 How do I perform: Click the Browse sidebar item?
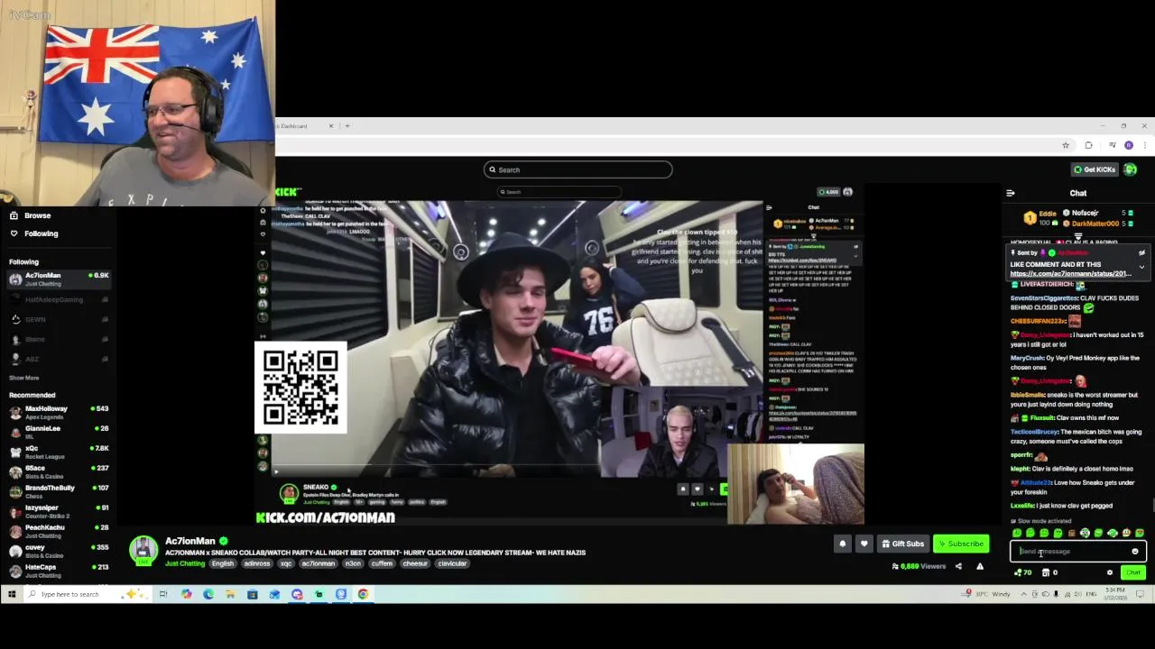point(37,215)
